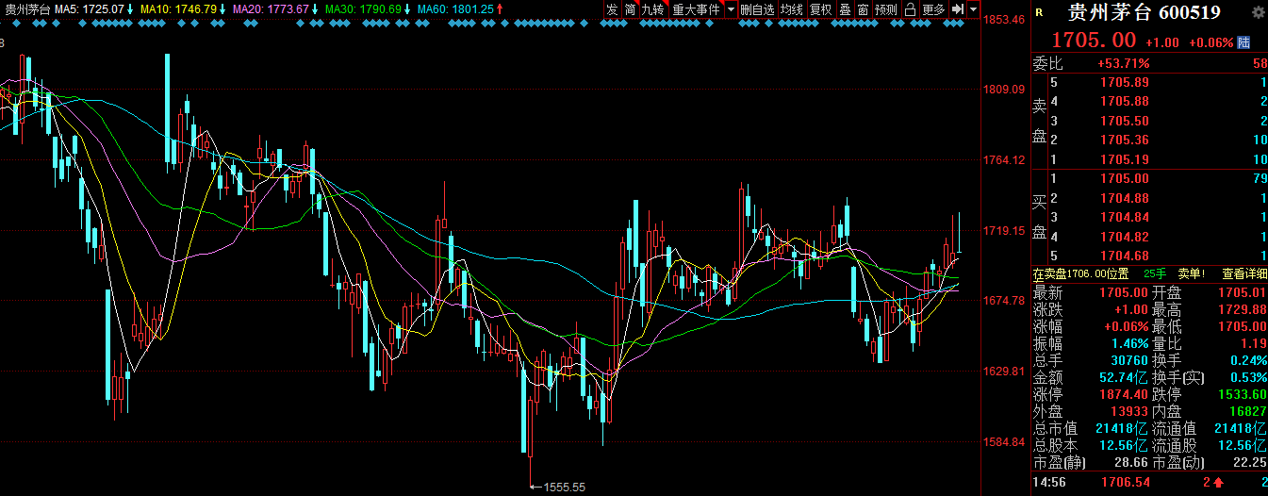Click the 总市值 value 21418亿
1268x496 pixels.
[1124, 428]
